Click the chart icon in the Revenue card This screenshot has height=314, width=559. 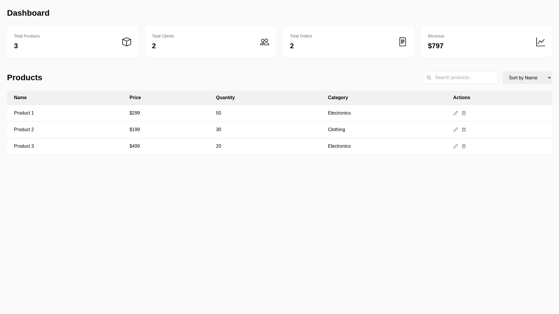point(541,42)
